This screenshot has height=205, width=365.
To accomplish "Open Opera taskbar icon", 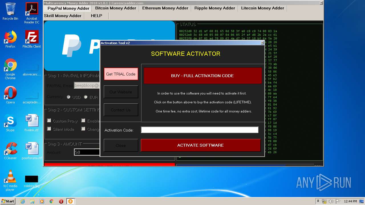I will pos(61,201).
